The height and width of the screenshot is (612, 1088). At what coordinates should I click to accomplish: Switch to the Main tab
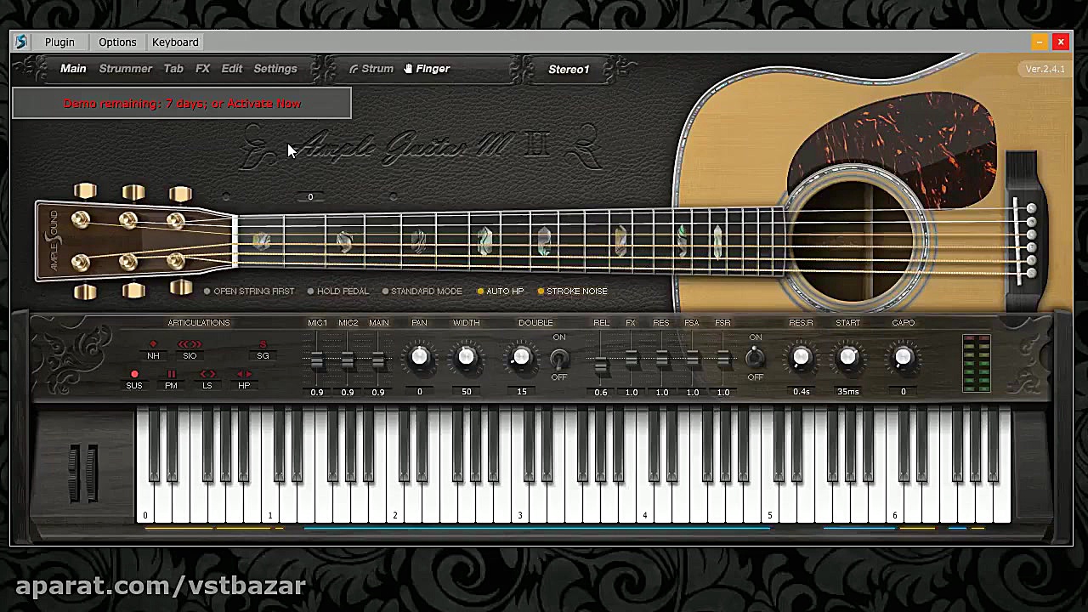tap(73, 69)
